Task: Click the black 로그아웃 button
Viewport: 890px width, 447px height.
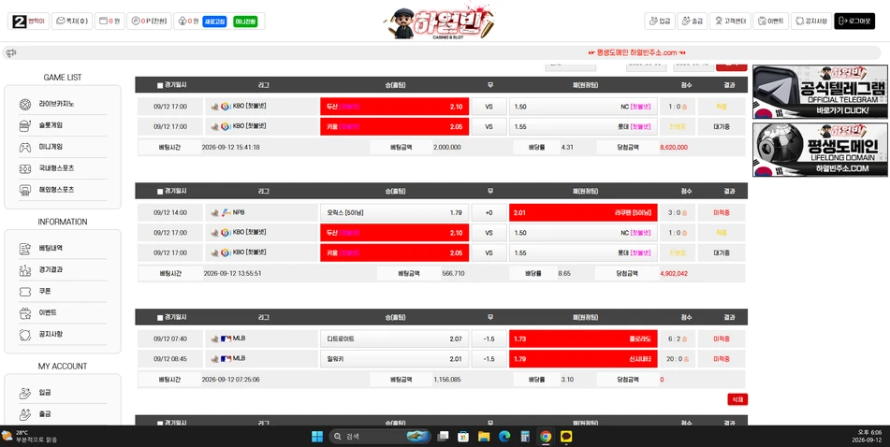Action: pyautogui.click(x=854, y=21)
